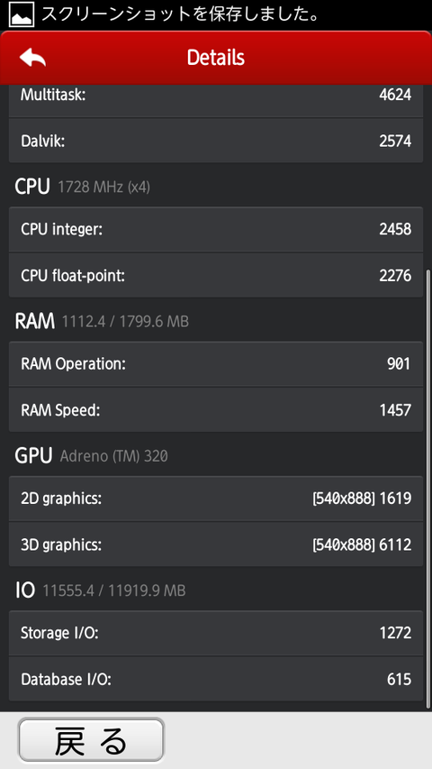Open the screenshot saved notification text
This screenshot has height=769, width=432.
(180, 14)
